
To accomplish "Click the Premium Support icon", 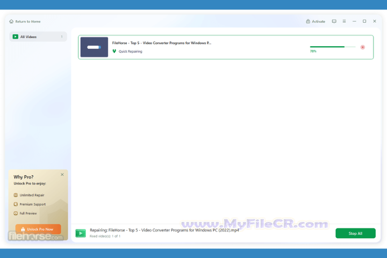I will click(x=16, y=204).
